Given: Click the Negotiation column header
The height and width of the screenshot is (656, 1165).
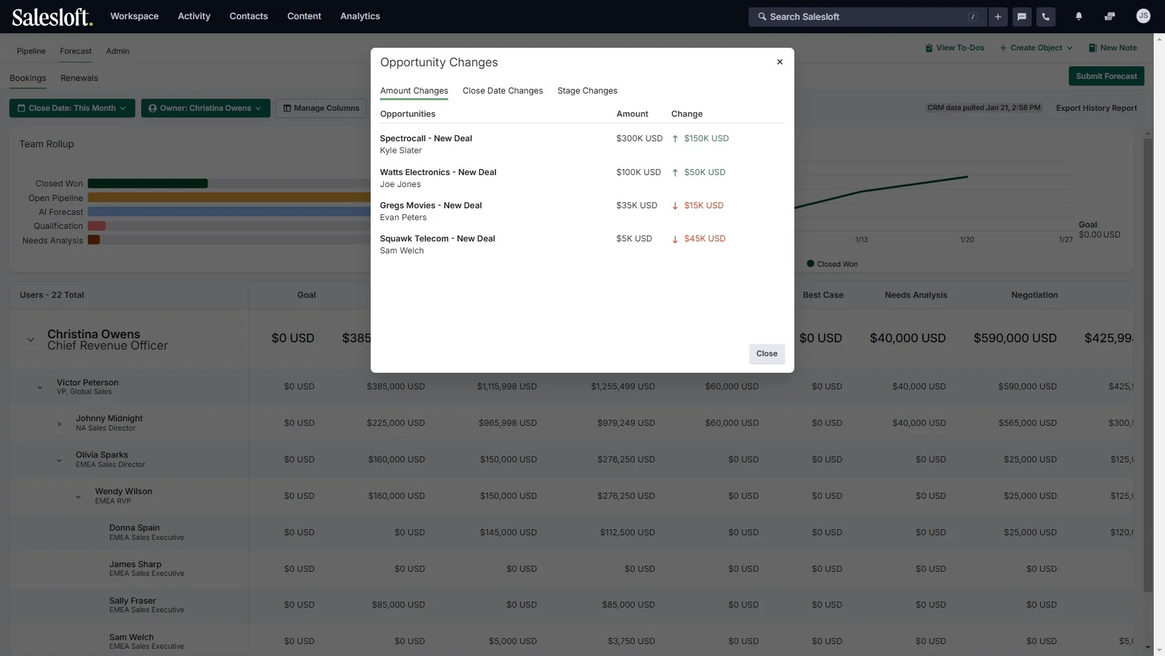Looking at the screenshot, I should [1034, 295].
